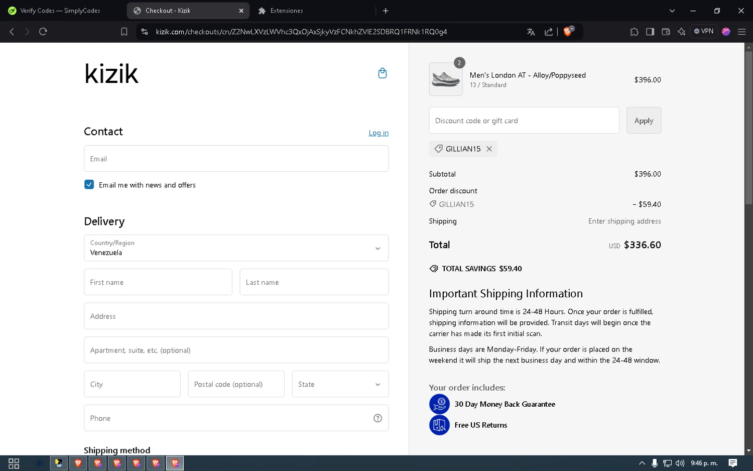Focus the First name field

point(158,282)
